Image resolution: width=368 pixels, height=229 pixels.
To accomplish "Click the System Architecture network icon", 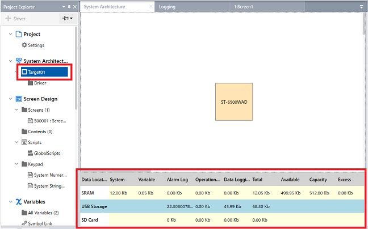I will click(x=18, y=61).
